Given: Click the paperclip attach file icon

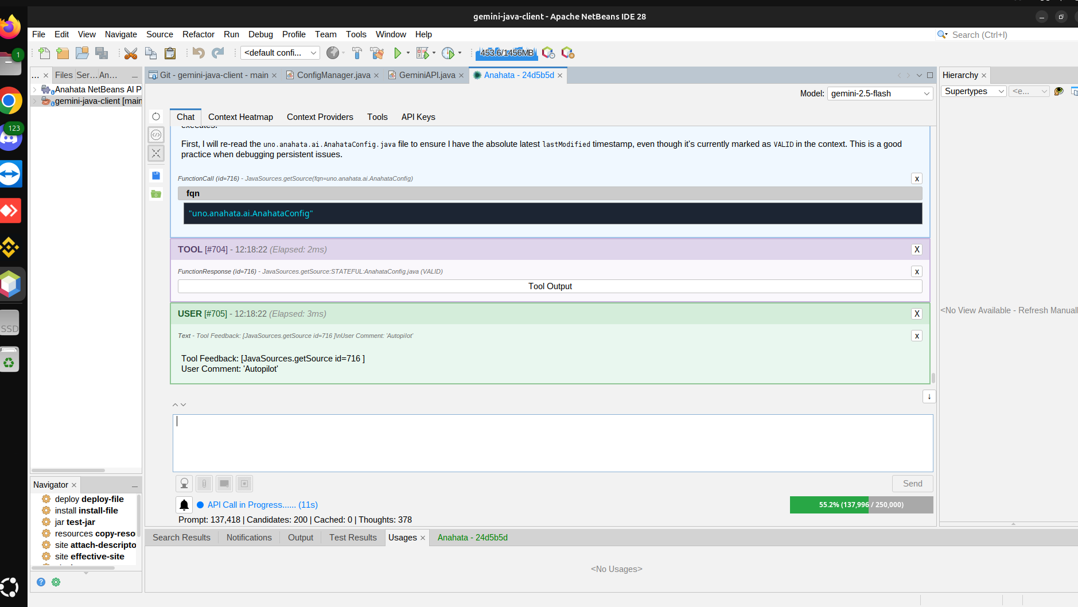Looking at the screenshot, I should 204,484.
